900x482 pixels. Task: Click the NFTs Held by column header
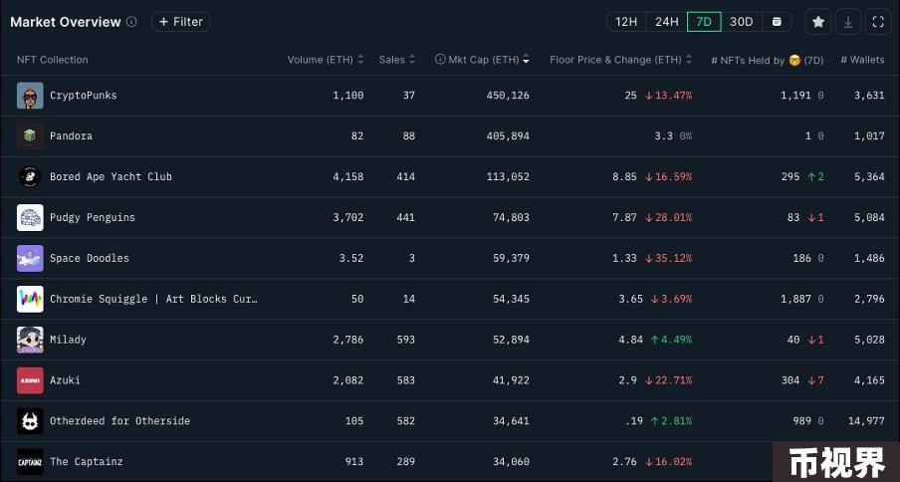point(767,60)
